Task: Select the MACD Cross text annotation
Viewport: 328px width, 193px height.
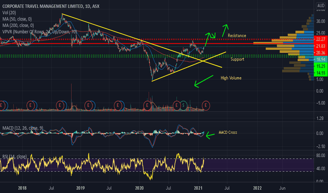Action: 228,132
